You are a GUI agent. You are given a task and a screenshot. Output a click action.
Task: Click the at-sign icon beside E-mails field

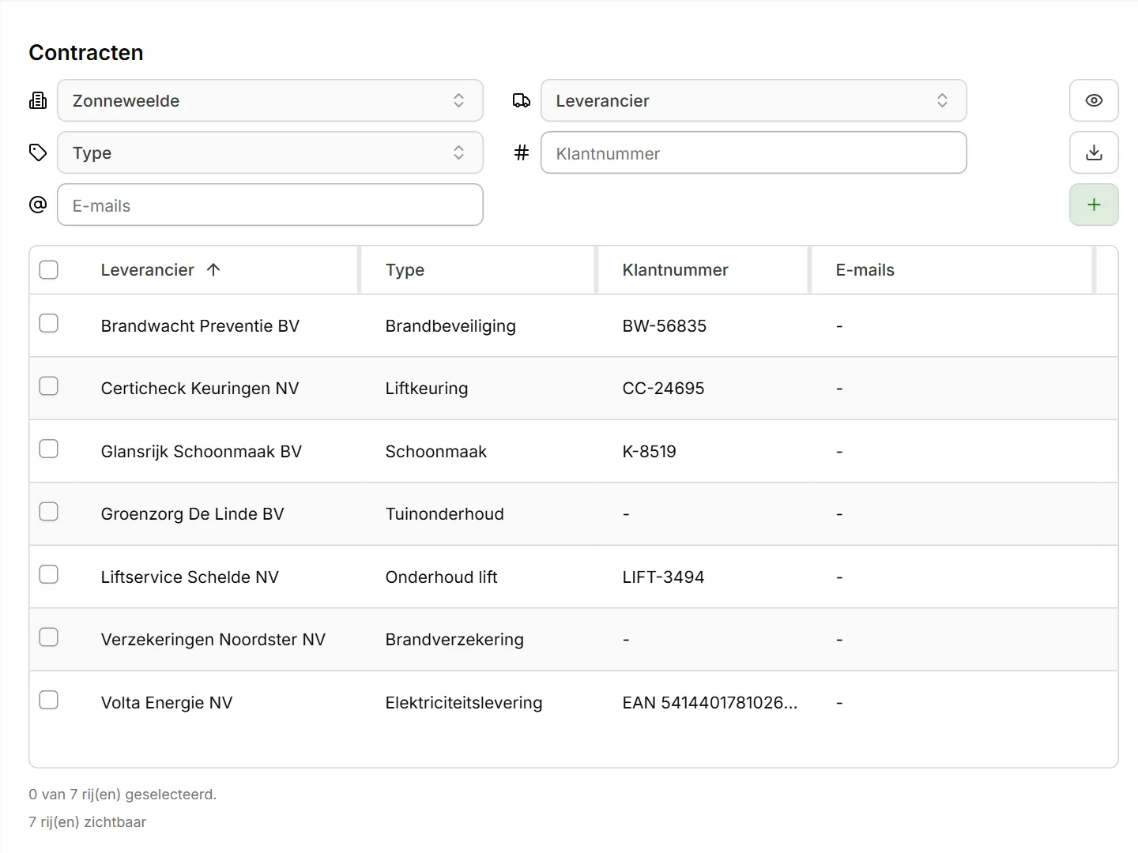tap(38, 205)
